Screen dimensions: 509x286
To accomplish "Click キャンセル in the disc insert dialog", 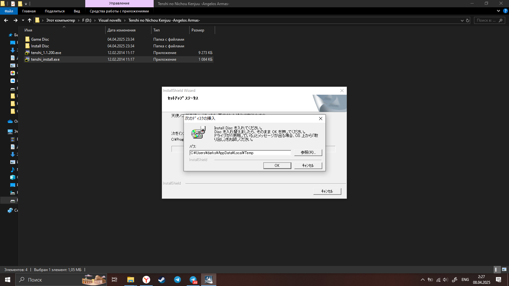I will 308,166.
